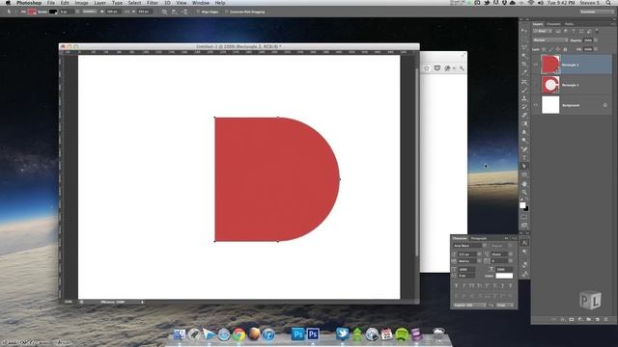Select the Move tool

coord(524,30)
